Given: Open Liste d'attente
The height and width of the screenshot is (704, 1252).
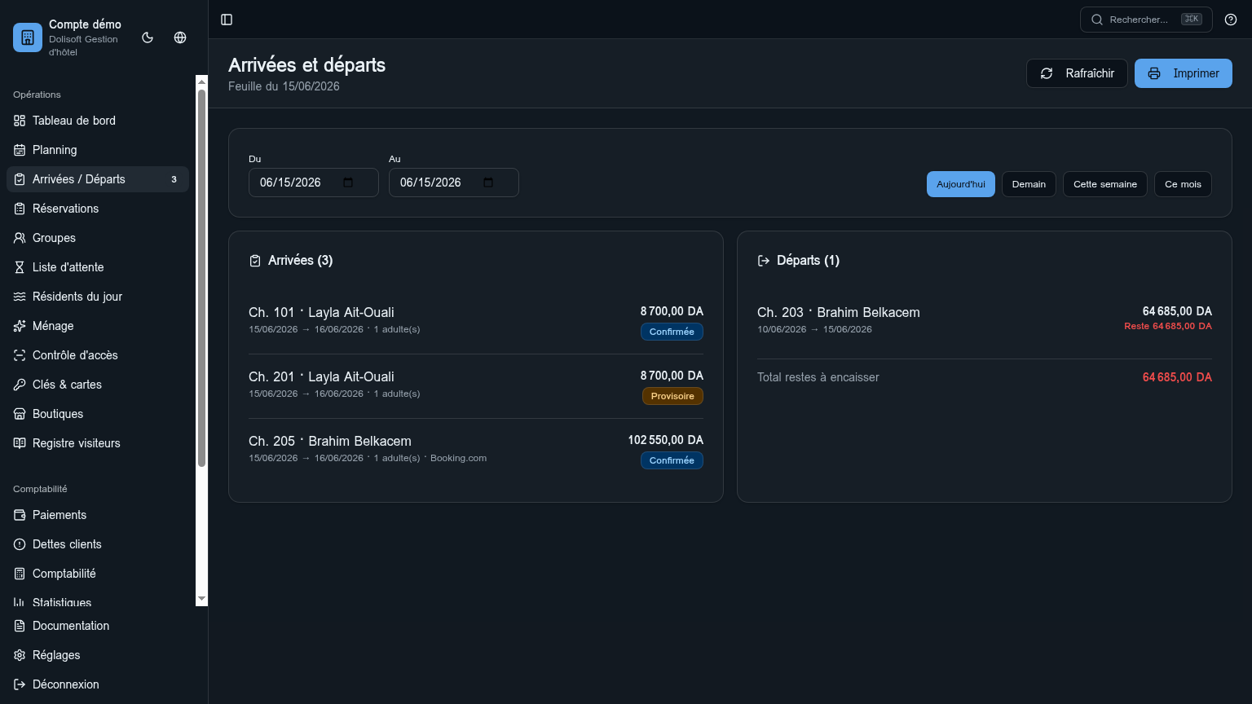Looking at the screenshot, I should (x=98, y=267).
